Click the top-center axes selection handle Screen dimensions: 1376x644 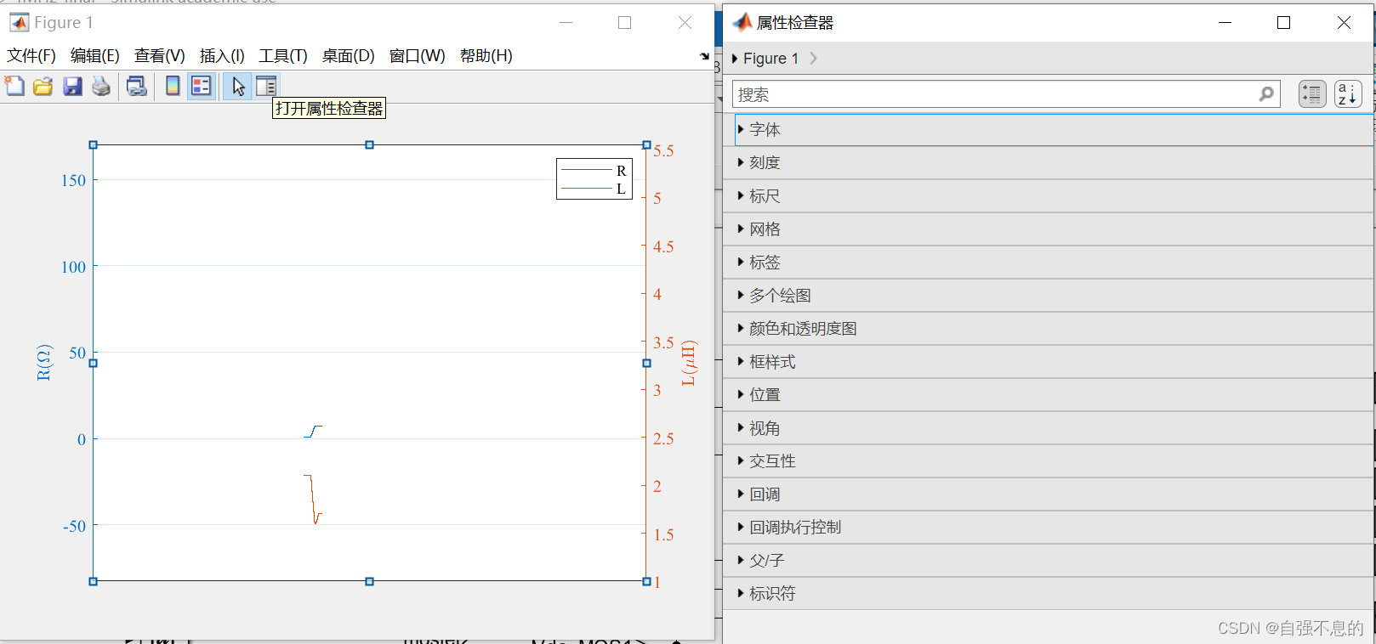coord(369,145)
